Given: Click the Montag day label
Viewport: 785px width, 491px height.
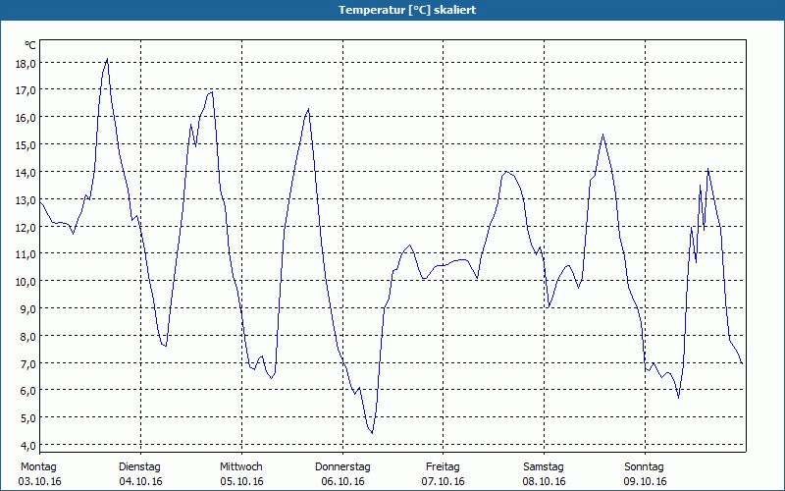Looking at the screenshot, I should 38,467.
